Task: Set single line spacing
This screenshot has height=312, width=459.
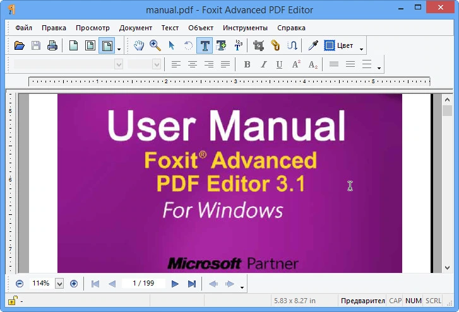Action: coord(334,64)
